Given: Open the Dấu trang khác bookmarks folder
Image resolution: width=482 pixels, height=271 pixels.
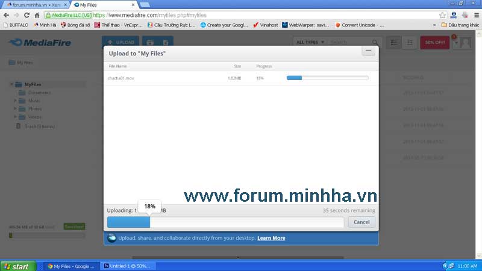Looking at the screenshot, I should (x=460, y=25).
